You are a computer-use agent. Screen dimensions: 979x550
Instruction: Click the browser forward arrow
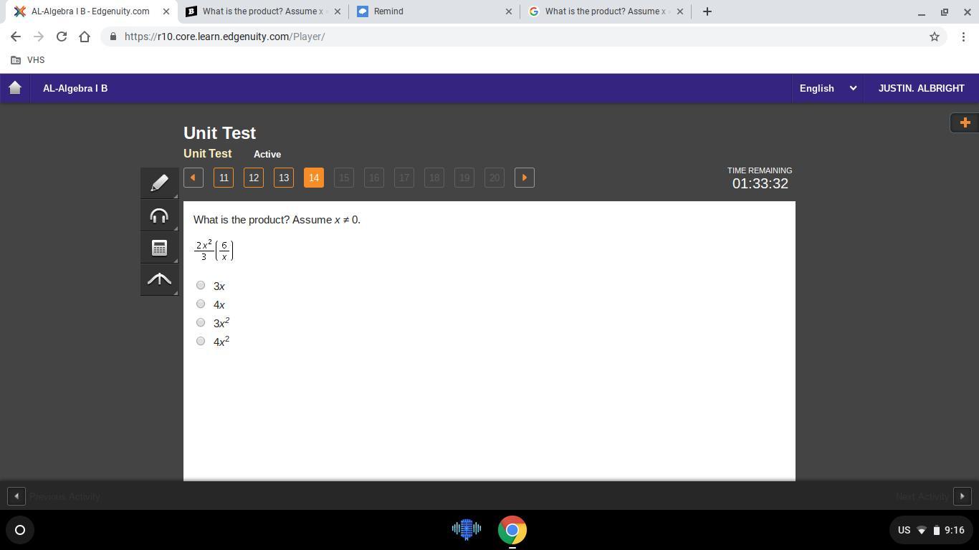click(x=39, y=37)
